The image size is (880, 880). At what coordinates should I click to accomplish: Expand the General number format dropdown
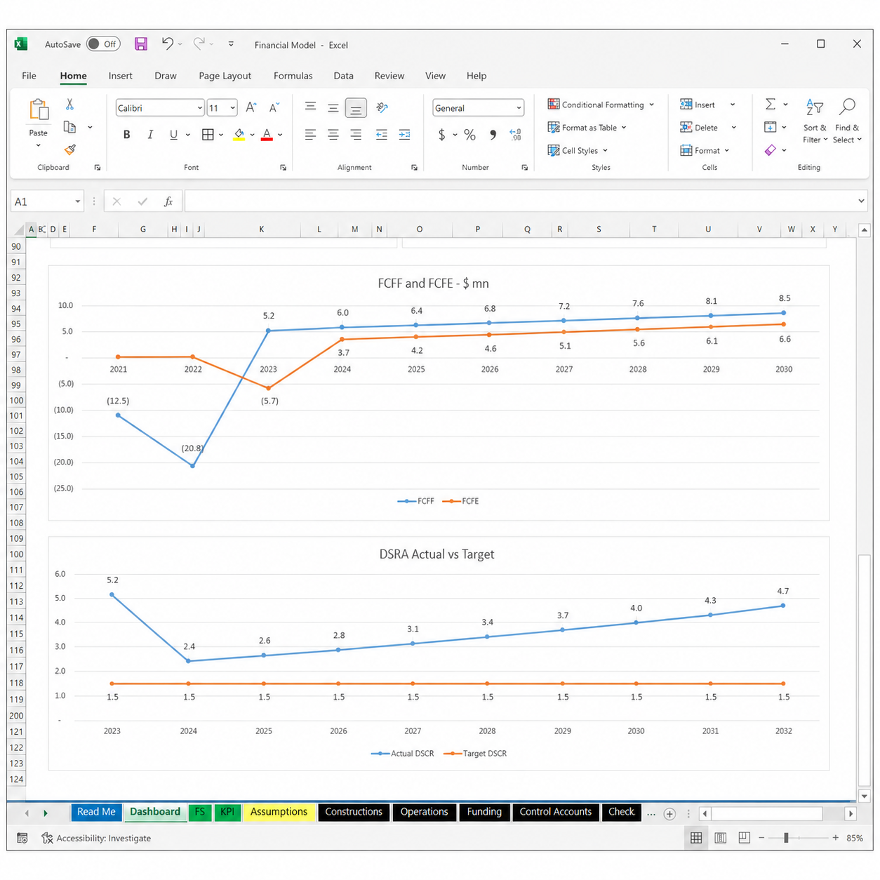click(x=478, y=108)
